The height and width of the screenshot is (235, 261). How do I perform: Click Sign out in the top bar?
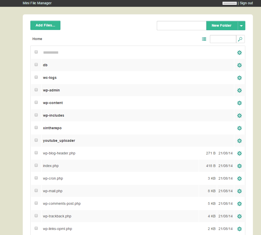coord(246,3)
